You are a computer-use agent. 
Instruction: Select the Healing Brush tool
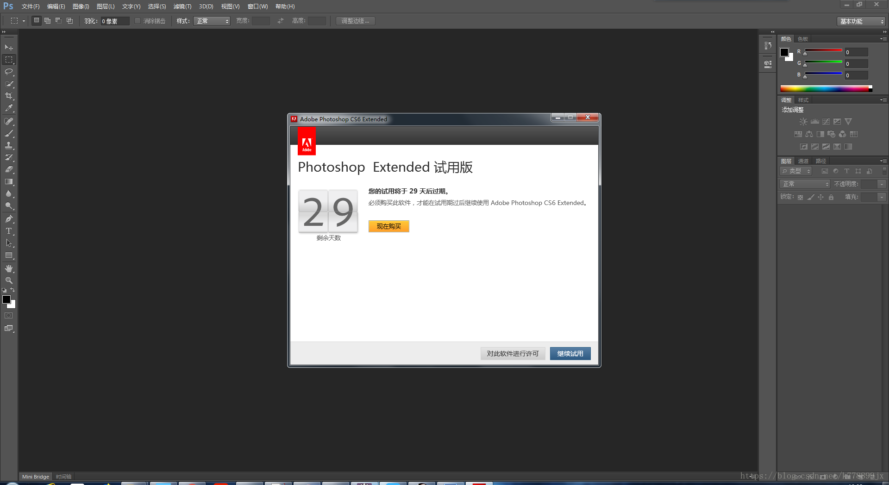9,121
